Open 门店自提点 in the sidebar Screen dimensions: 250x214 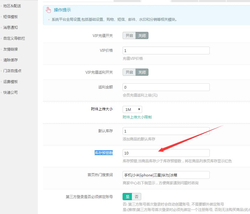click(x=12, y=71)
